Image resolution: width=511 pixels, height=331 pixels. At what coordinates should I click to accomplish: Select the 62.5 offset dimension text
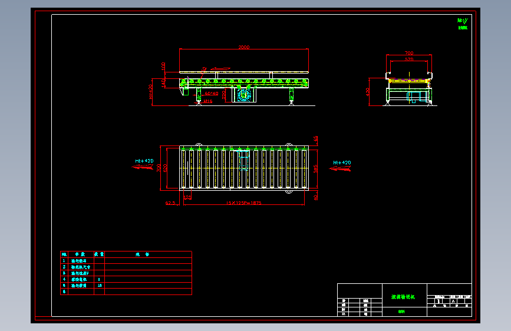pos(170,203)
